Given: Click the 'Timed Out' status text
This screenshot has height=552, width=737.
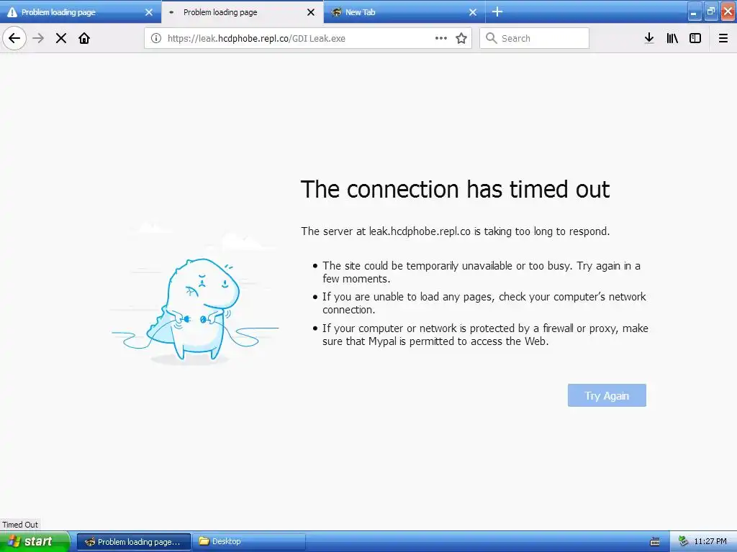Looking at the screenshot, I should (19, 525).
